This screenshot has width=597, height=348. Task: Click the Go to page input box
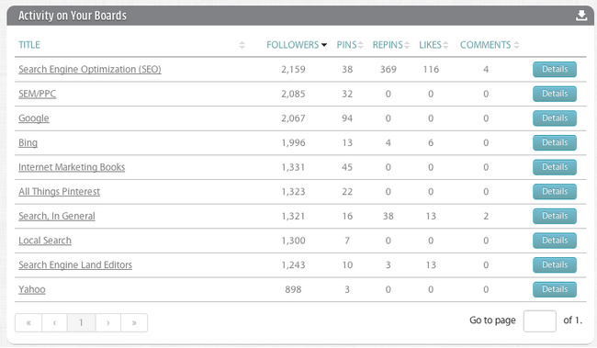[539, 321]
